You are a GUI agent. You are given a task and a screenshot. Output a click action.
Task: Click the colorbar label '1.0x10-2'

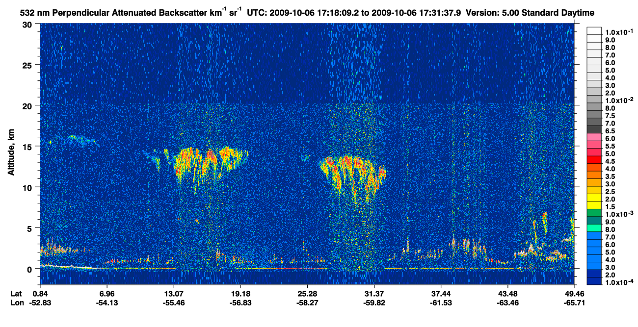point(619,100)
